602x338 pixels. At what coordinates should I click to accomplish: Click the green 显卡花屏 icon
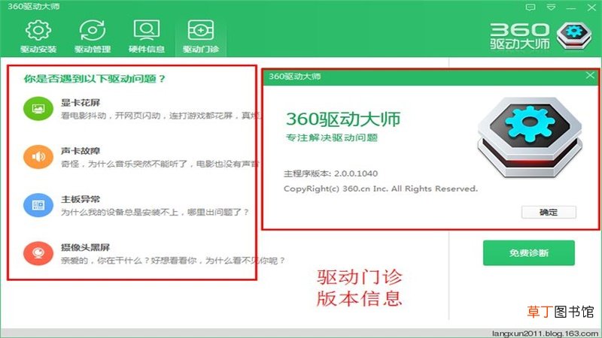[38, 108]
